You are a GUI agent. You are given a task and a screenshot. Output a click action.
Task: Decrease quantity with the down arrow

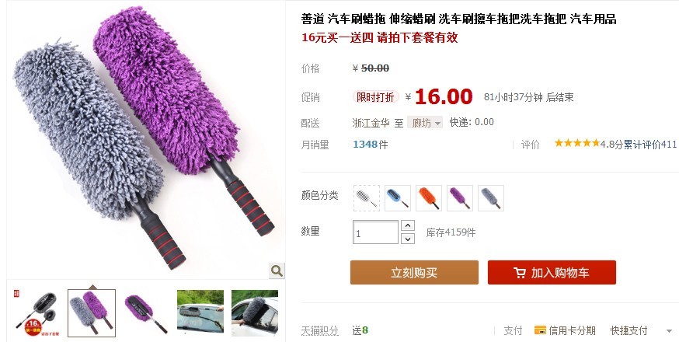coord(408,239)
